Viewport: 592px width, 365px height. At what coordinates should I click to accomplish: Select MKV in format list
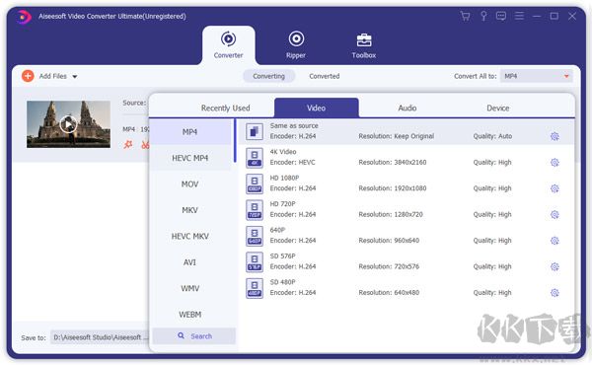189,210
